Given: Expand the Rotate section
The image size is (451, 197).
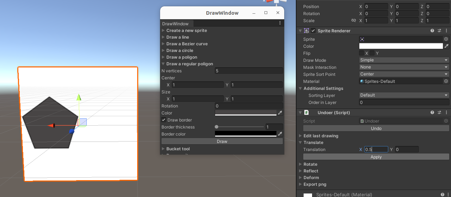Looking at the screenshot, I should (300, 164).
